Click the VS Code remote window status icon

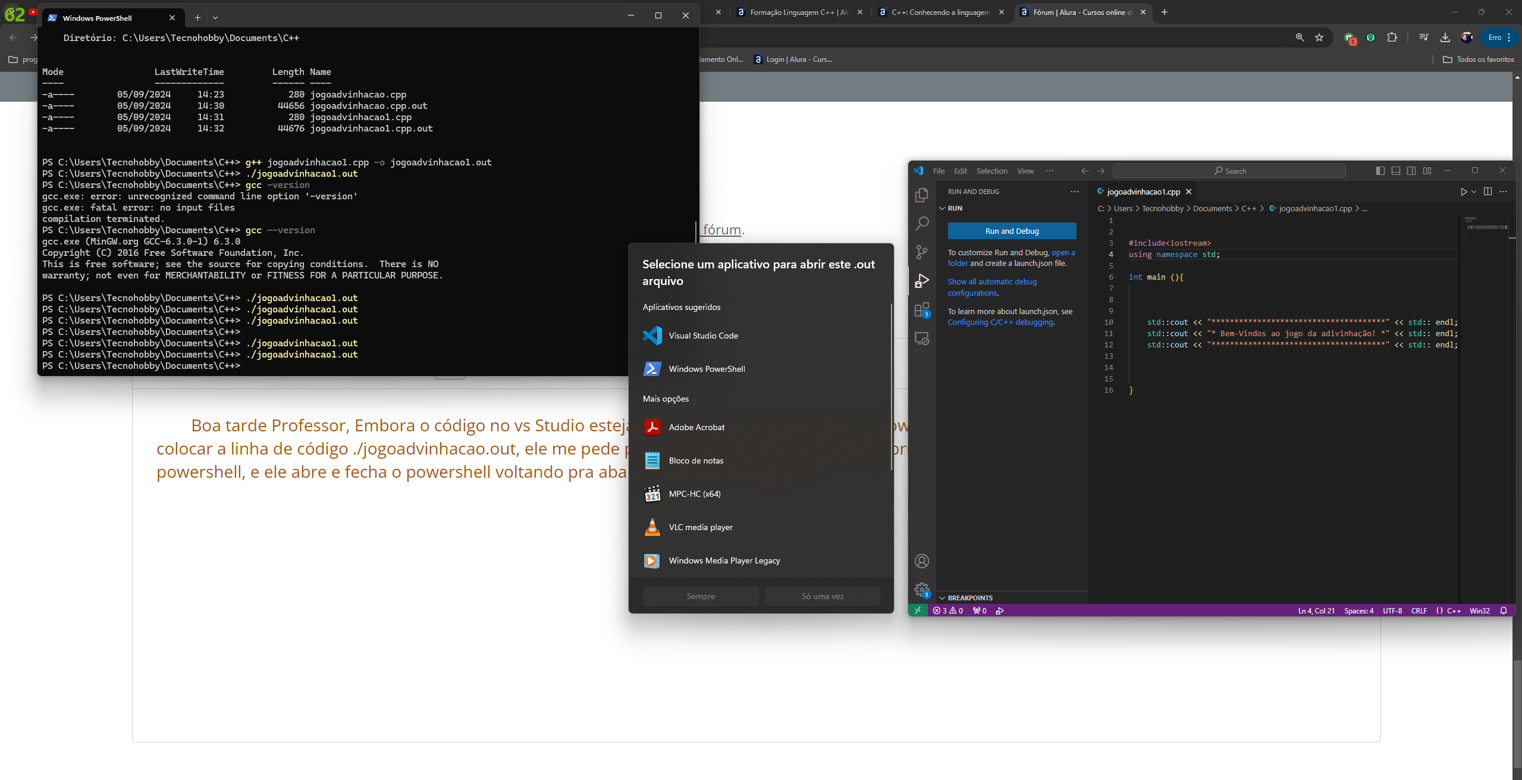coord(918,610)
